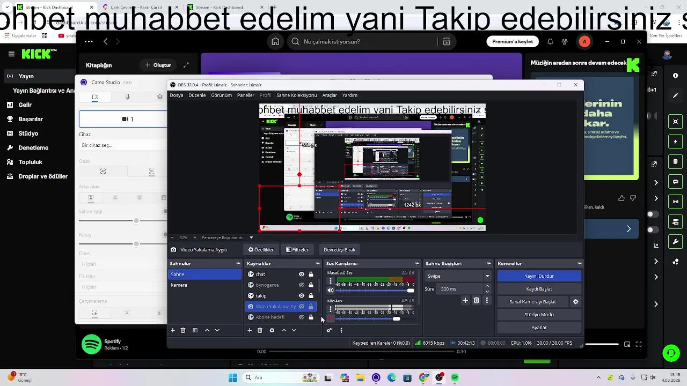Click Kaydı Başlat button
This screenshot has width=687, height=386.
tap(539, 289)
